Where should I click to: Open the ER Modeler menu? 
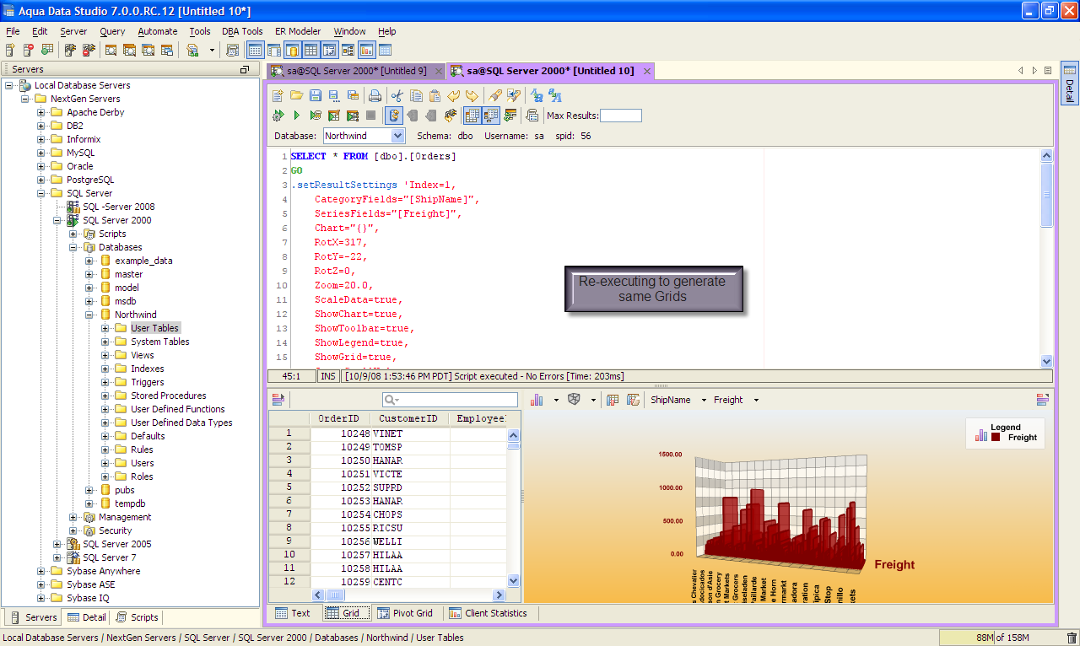click(298, 31)
